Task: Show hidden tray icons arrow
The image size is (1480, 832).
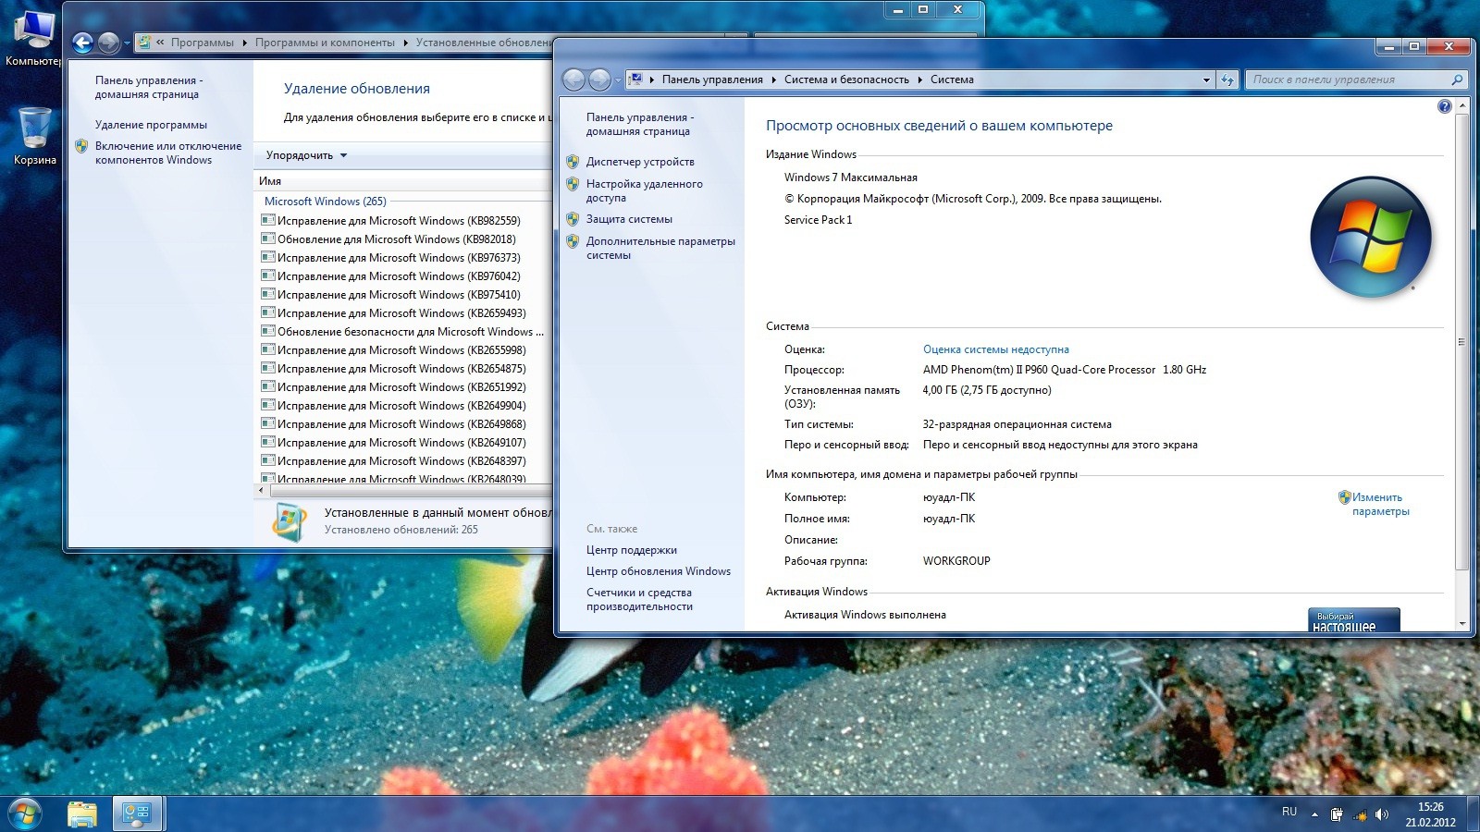Action: (x=1314, y=814)
